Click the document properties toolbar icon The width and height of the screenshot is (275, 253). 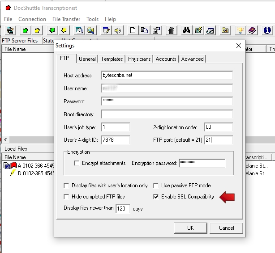(156, 30)
